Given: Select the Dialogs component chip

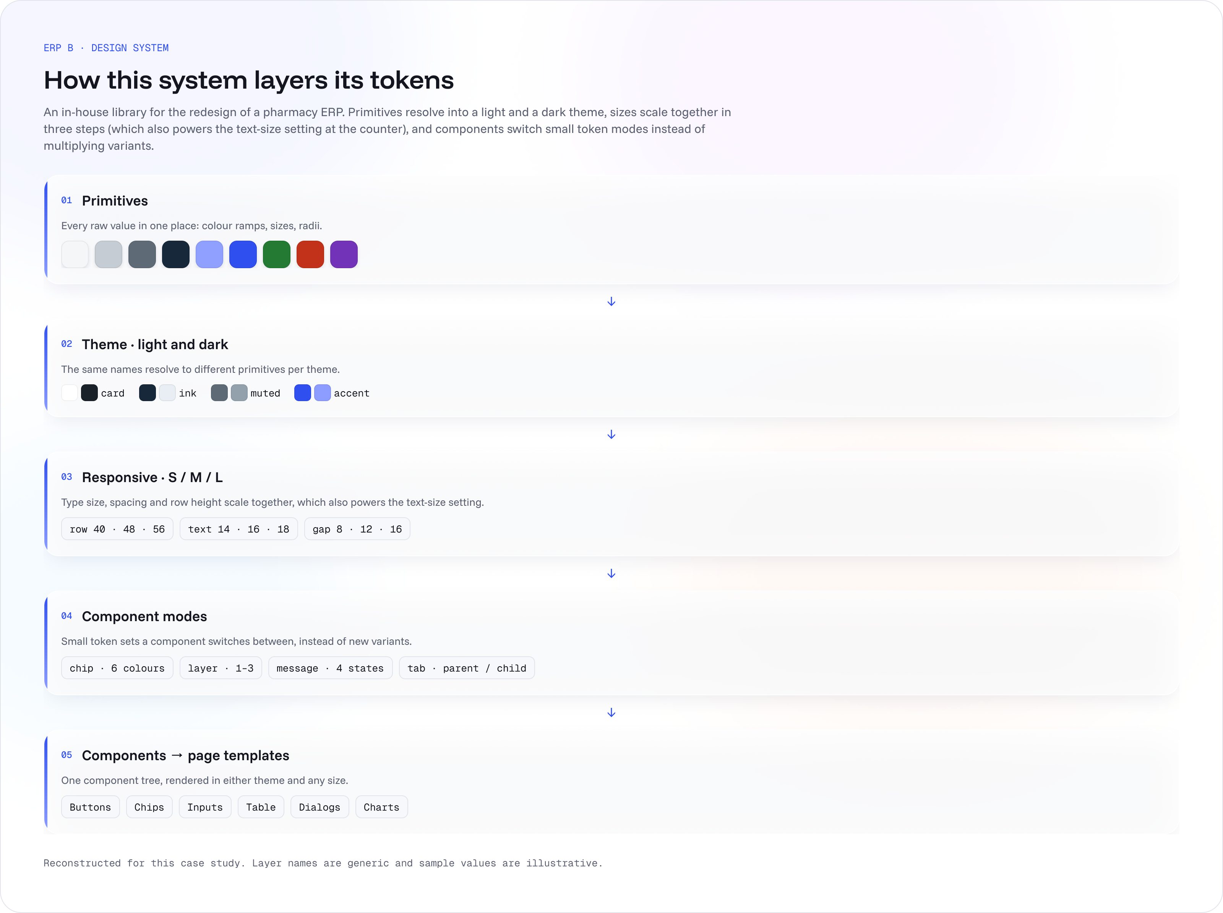Looking at the screenshot, I should pyautogui.click(x=320, y=808).
